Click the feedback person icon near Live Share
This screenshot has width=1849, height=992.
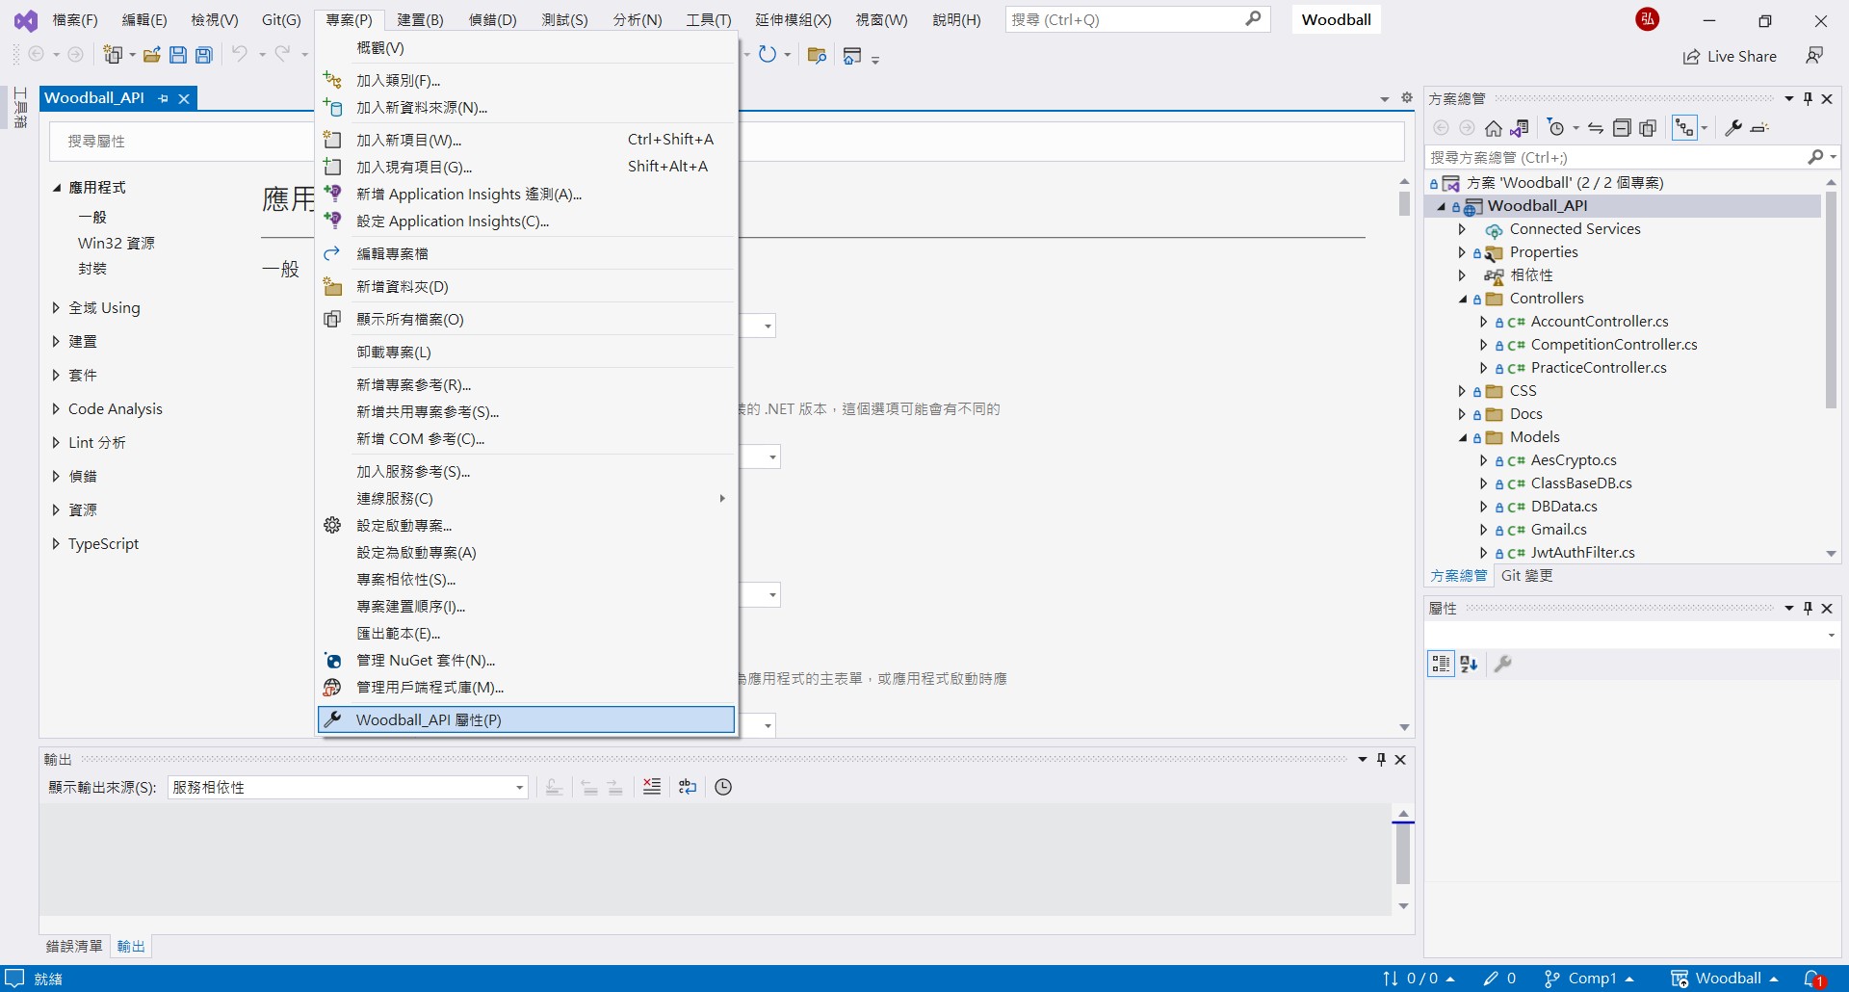1814,56
